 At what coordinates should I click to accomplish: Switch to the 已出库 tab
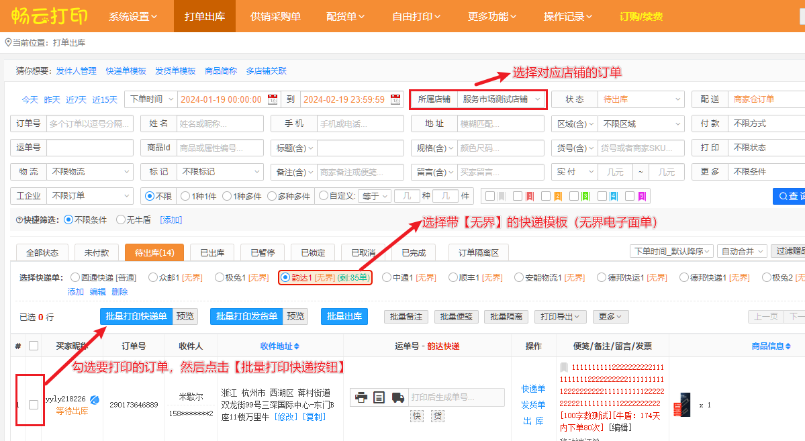point(212,252)
